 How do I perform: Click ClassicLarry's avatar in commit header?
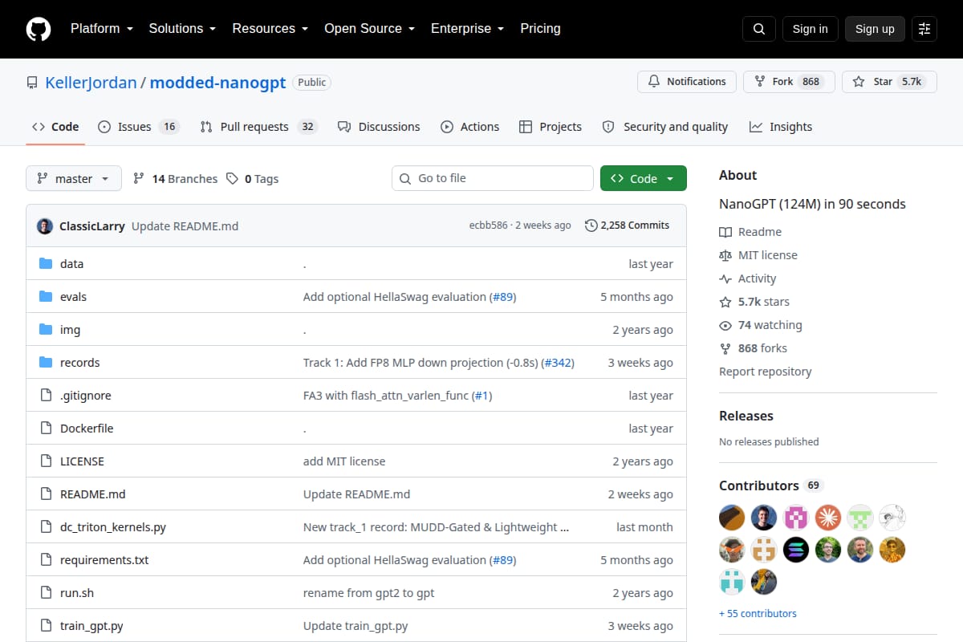click(45, 226)
